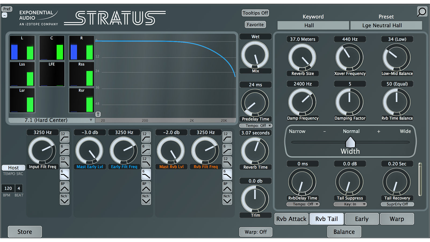
Task: Click the Width slider handle
Action: [x=350, y=142]
